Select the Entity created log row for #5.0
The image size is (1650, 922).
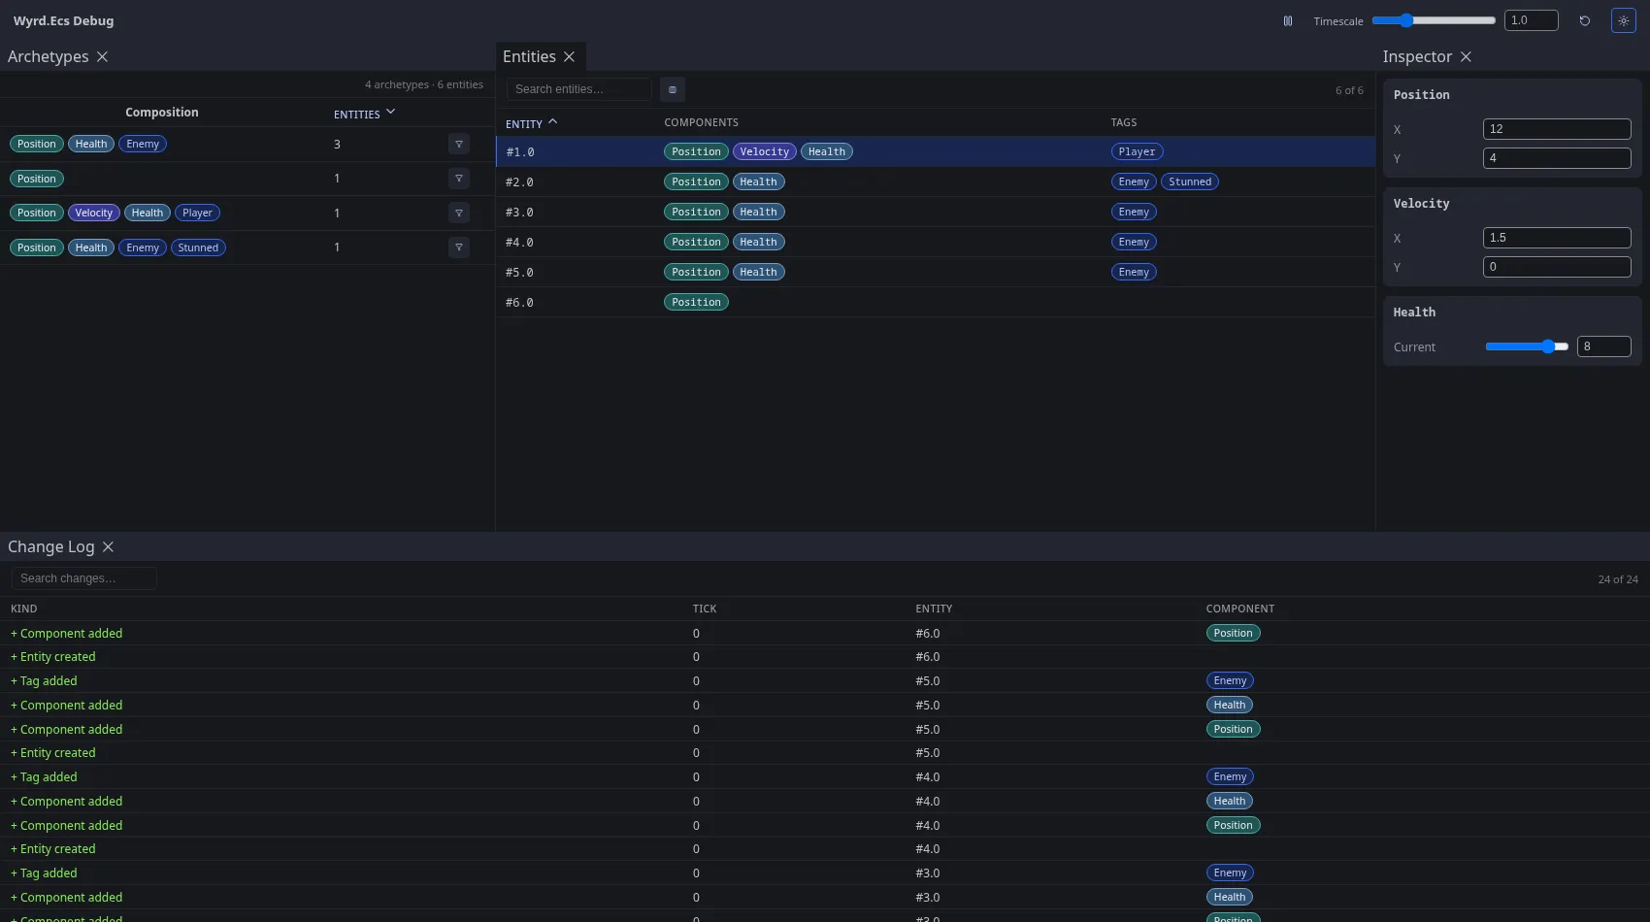pos(825,753)
